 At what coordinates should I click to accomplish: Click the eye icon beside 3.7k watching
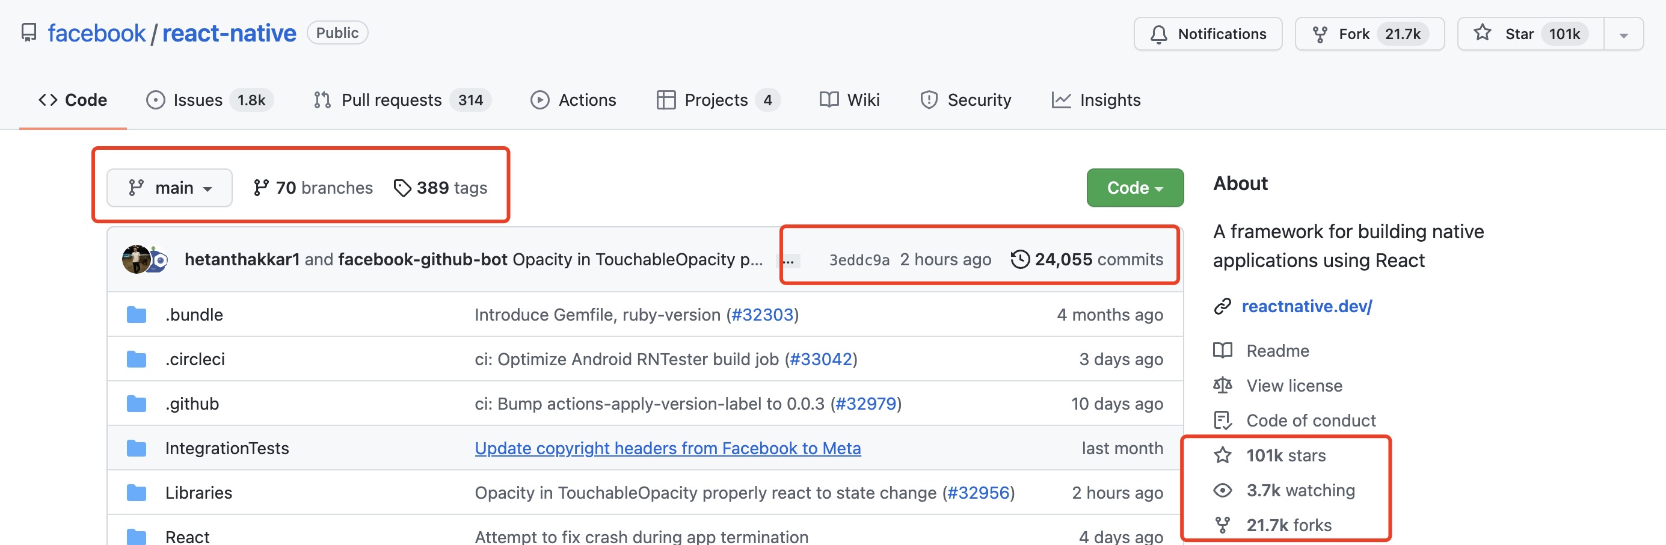click(x=1222, y=490)
